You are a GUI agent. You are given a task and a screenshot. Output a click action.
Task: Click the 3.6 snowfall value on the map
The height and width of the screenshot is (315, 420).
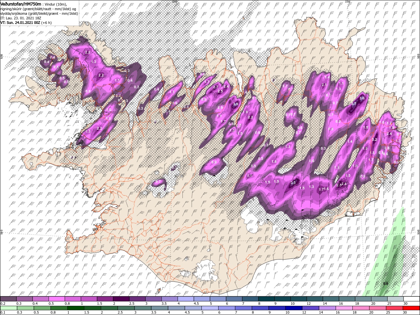(x=362, y=98)
